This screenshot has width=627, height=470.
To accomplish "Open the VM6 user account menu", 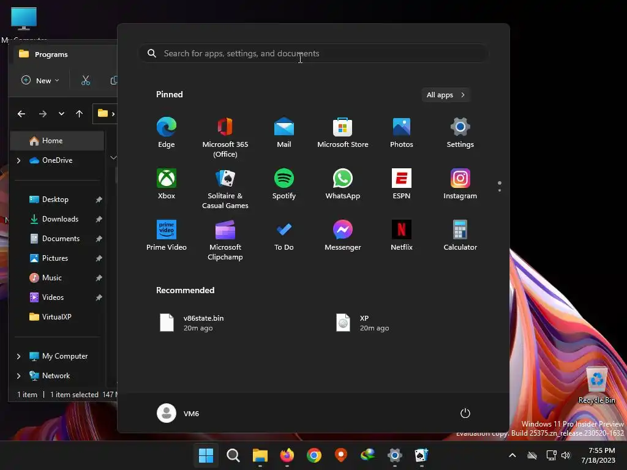I will click(178, 413).
